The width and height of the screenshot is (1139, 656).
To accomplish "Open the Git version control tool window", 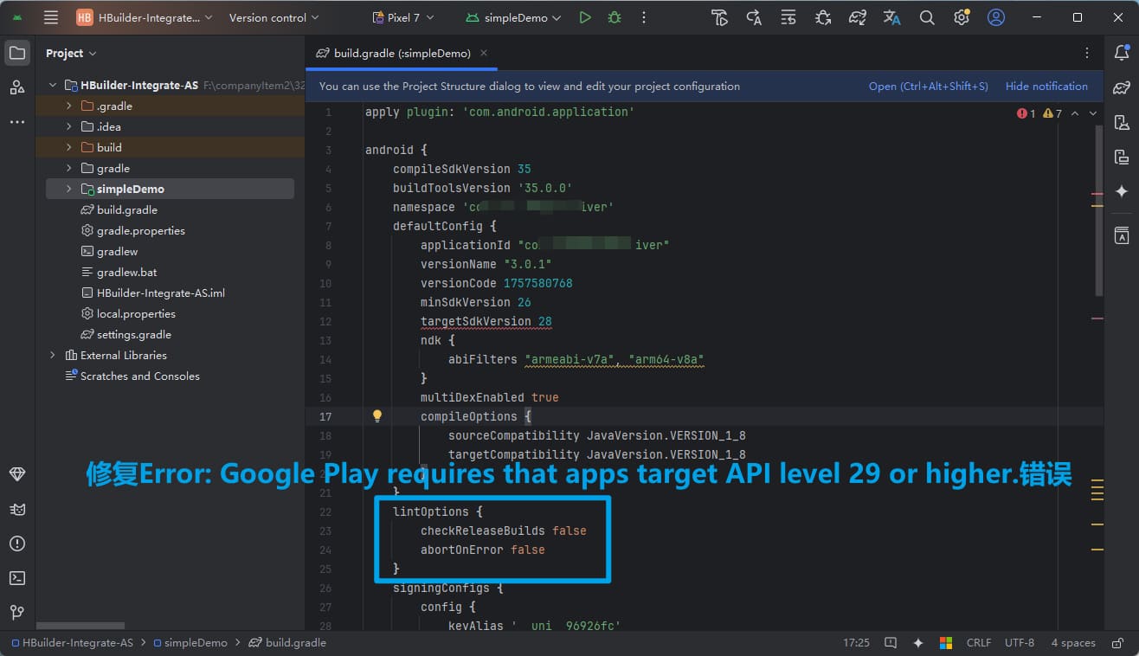I will click(x=17, y=613).
